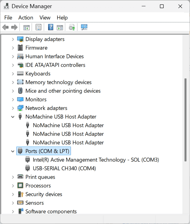Collapse the NoMachine USB Host Adapter category
This screenshot has width=190, height=224.
tap(13, 117)
